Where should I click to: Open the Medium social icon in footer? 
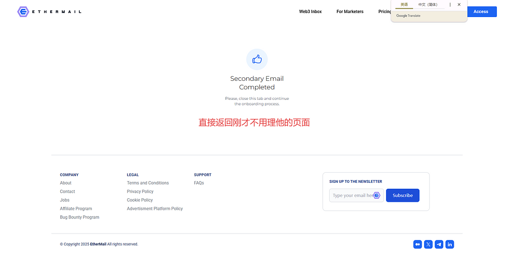click(417, 244)
